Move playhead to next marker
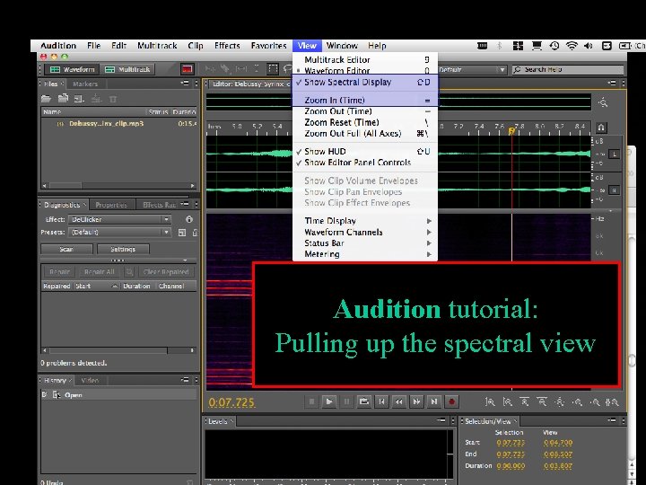This screenshot has width=646, height=485. [x=434, y=401]
